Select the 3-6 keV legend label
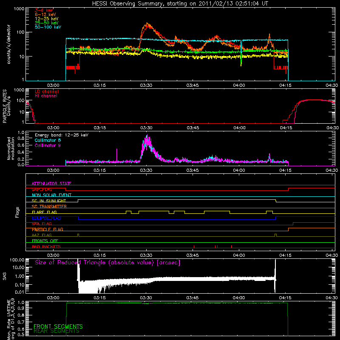 point(44,10)
